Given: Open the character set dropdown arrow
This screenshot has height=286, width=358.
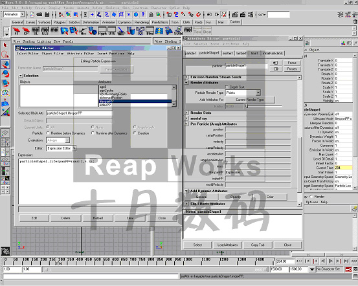Looking at the screenshot, I should (x=312, y=269).
